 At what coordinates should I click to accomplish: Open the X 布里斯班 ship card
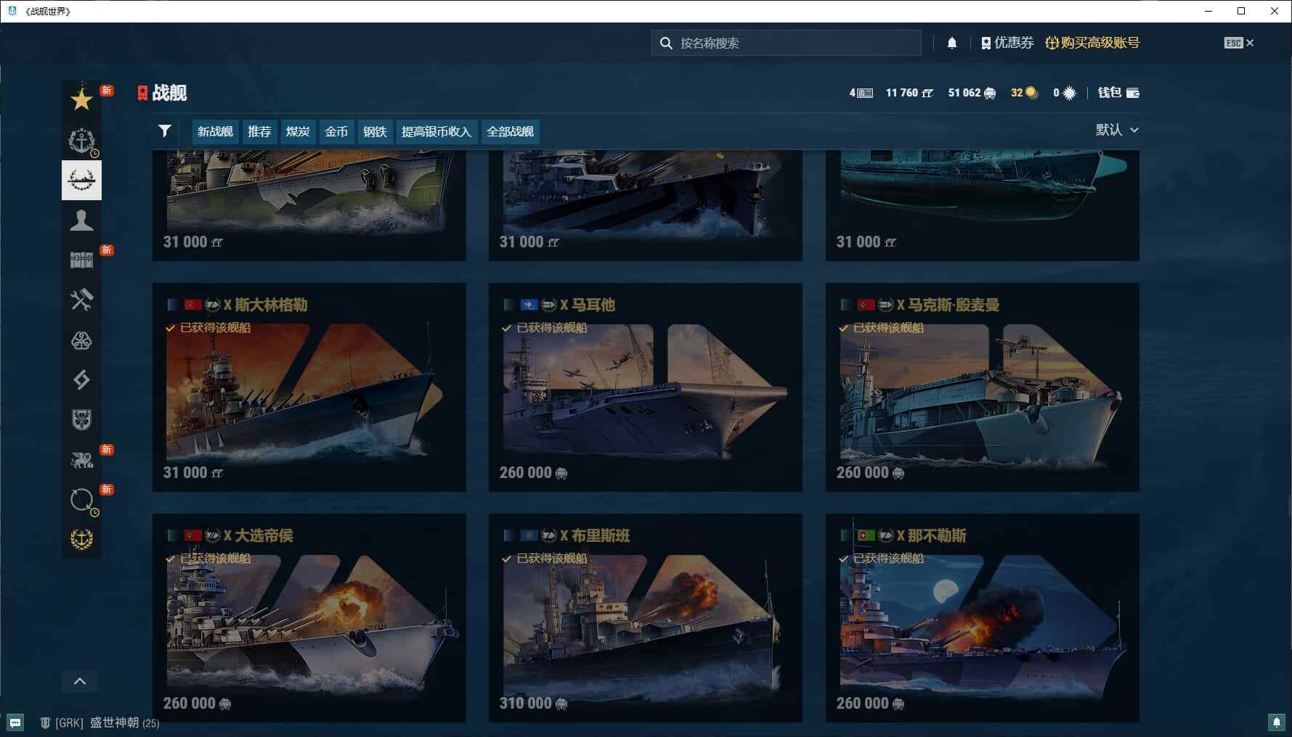[646, 618]
